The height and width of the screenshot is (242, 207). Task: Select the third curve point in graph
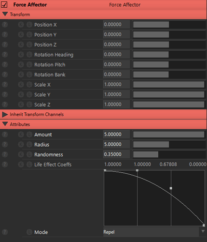click(171, 188)
